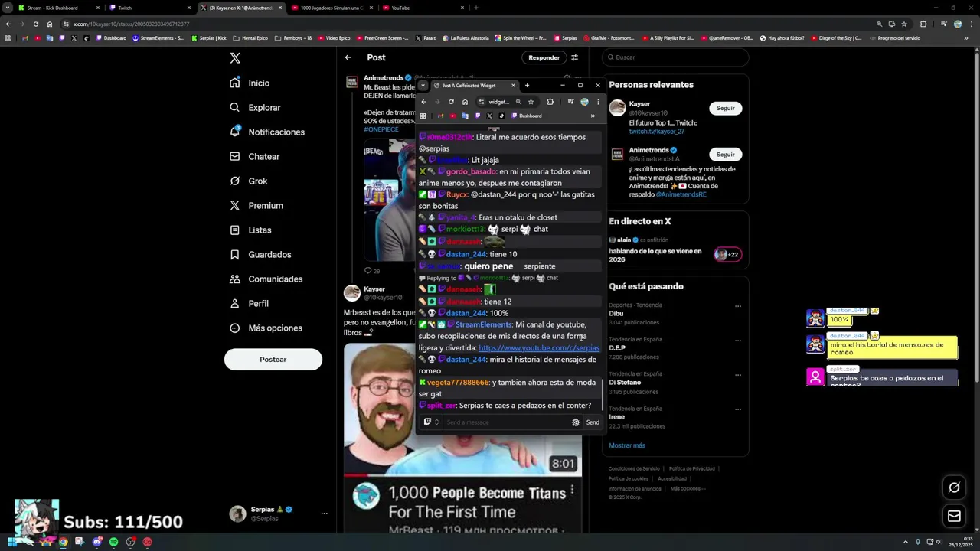Open options for Irene trend
Image resolution: width=980 pixels, height=551 pixels.
coord(738,409)
